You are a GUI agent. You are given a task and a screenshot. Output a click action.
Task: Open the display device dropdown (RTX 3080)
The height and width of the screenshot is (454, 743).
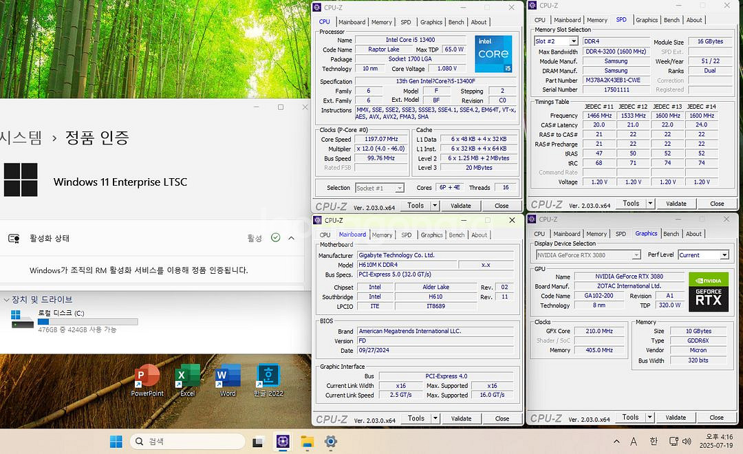pos(636,255)
